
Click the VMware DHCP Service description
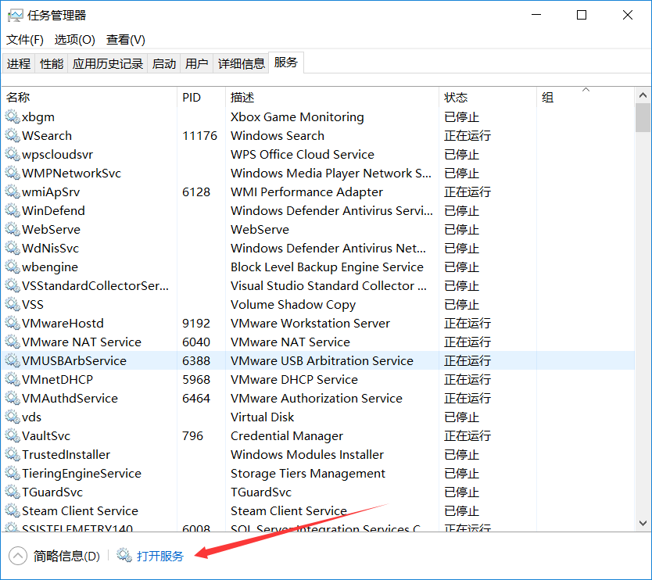295,380
